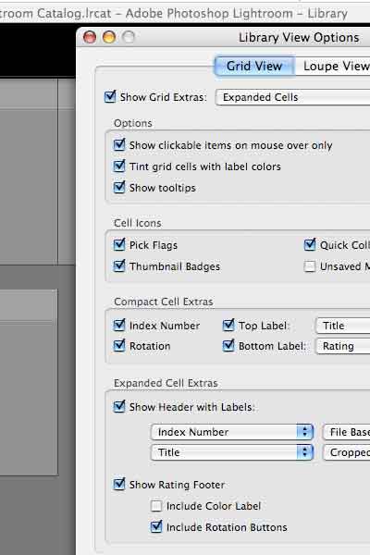Image resolution: width=370 pixels, height=555 pixels.
Task: Disable Tint grid cells with label colors
Action: tap(119, 166)
